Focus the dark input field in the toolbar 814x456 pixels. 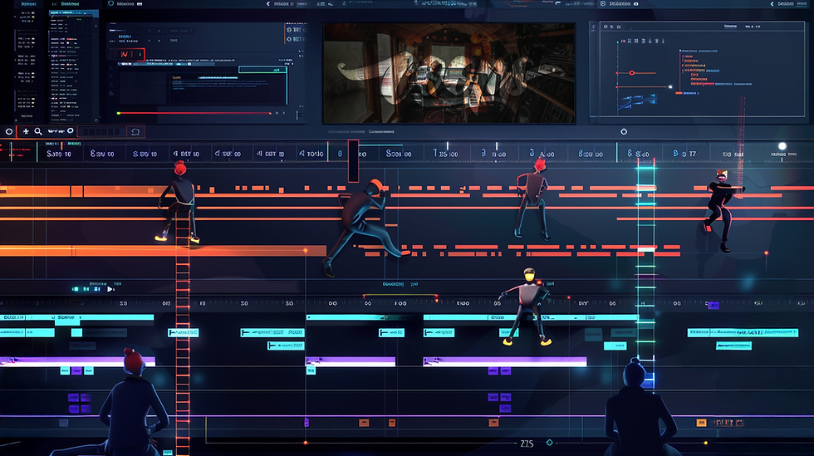tap(101, 132)
